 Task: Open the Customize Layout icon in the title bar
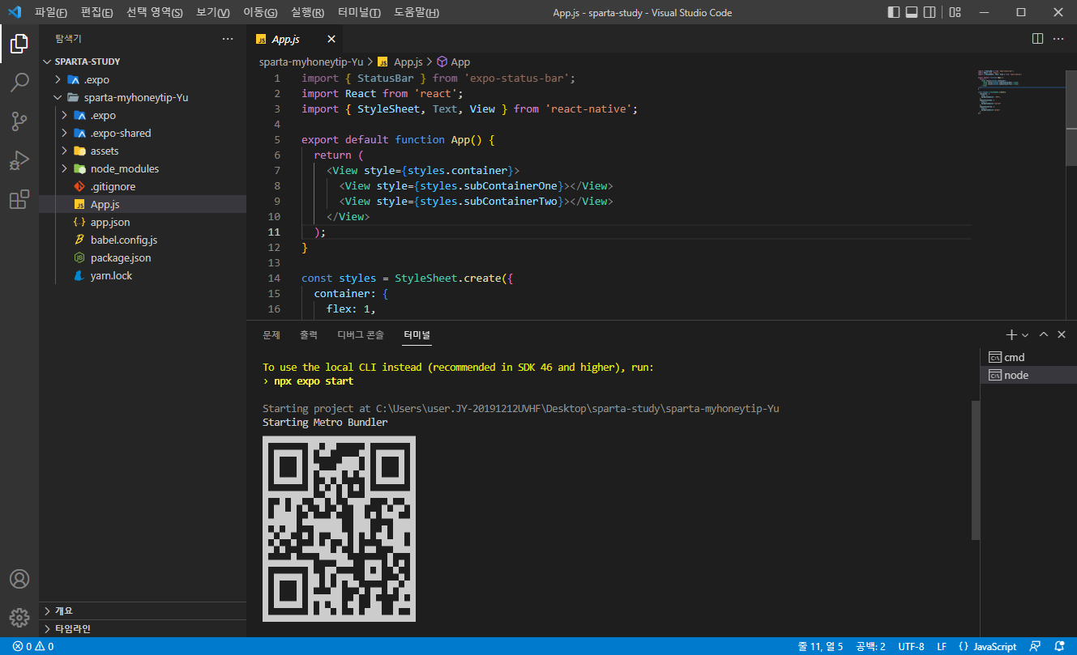pos(955,12)
